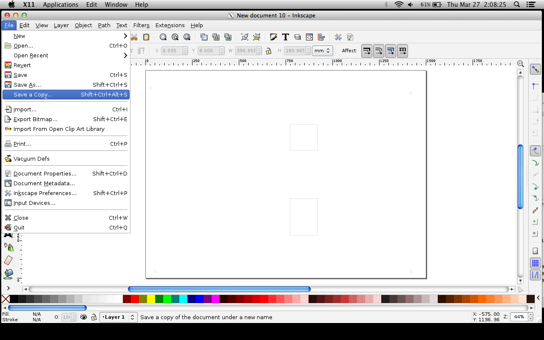Click the Spotlight search magnifier icon
This screenshot has height=340, width=544.
click(517, 5)
